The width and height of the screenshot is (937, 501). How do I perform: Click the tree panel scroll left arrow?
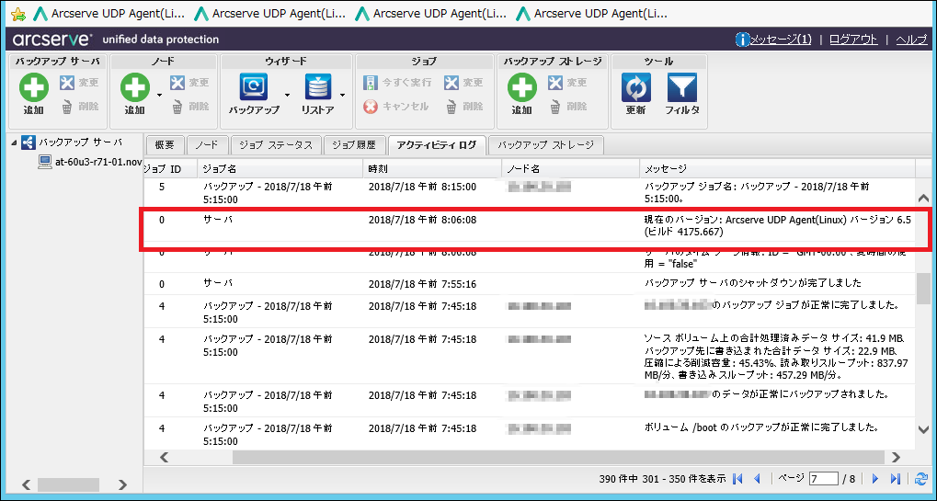pyautogui.click(x=28, y=484)
